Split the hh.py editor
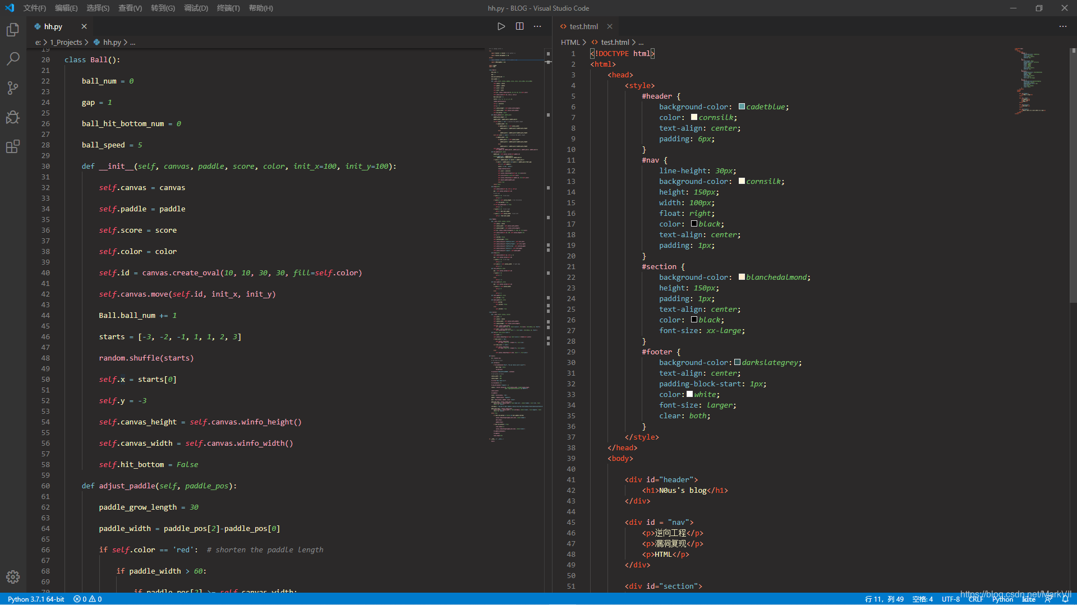This screenshot has width=1077, height=605. pyautogui.click(x=520, y=26)
